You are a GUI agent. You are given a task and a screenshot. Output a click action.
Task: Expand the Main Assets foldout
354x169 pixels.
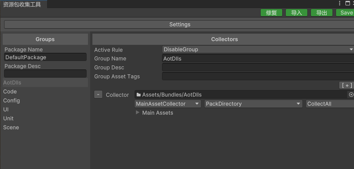[x=137, y=113]
